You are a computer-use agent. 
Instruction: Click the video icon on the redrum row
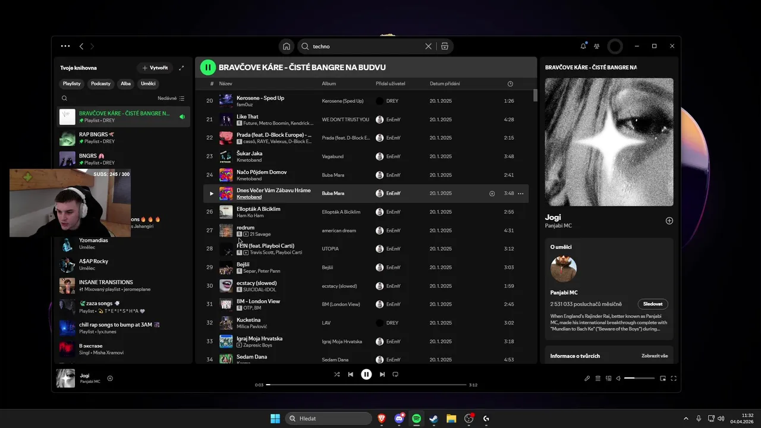(246, 234)
